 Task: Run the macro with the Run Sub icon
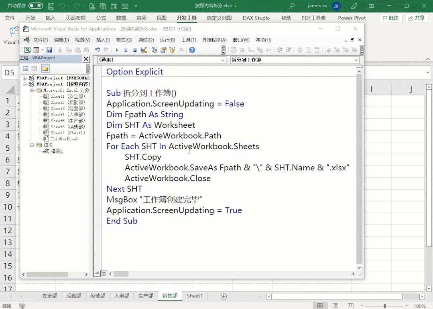(x=118, y=50)
